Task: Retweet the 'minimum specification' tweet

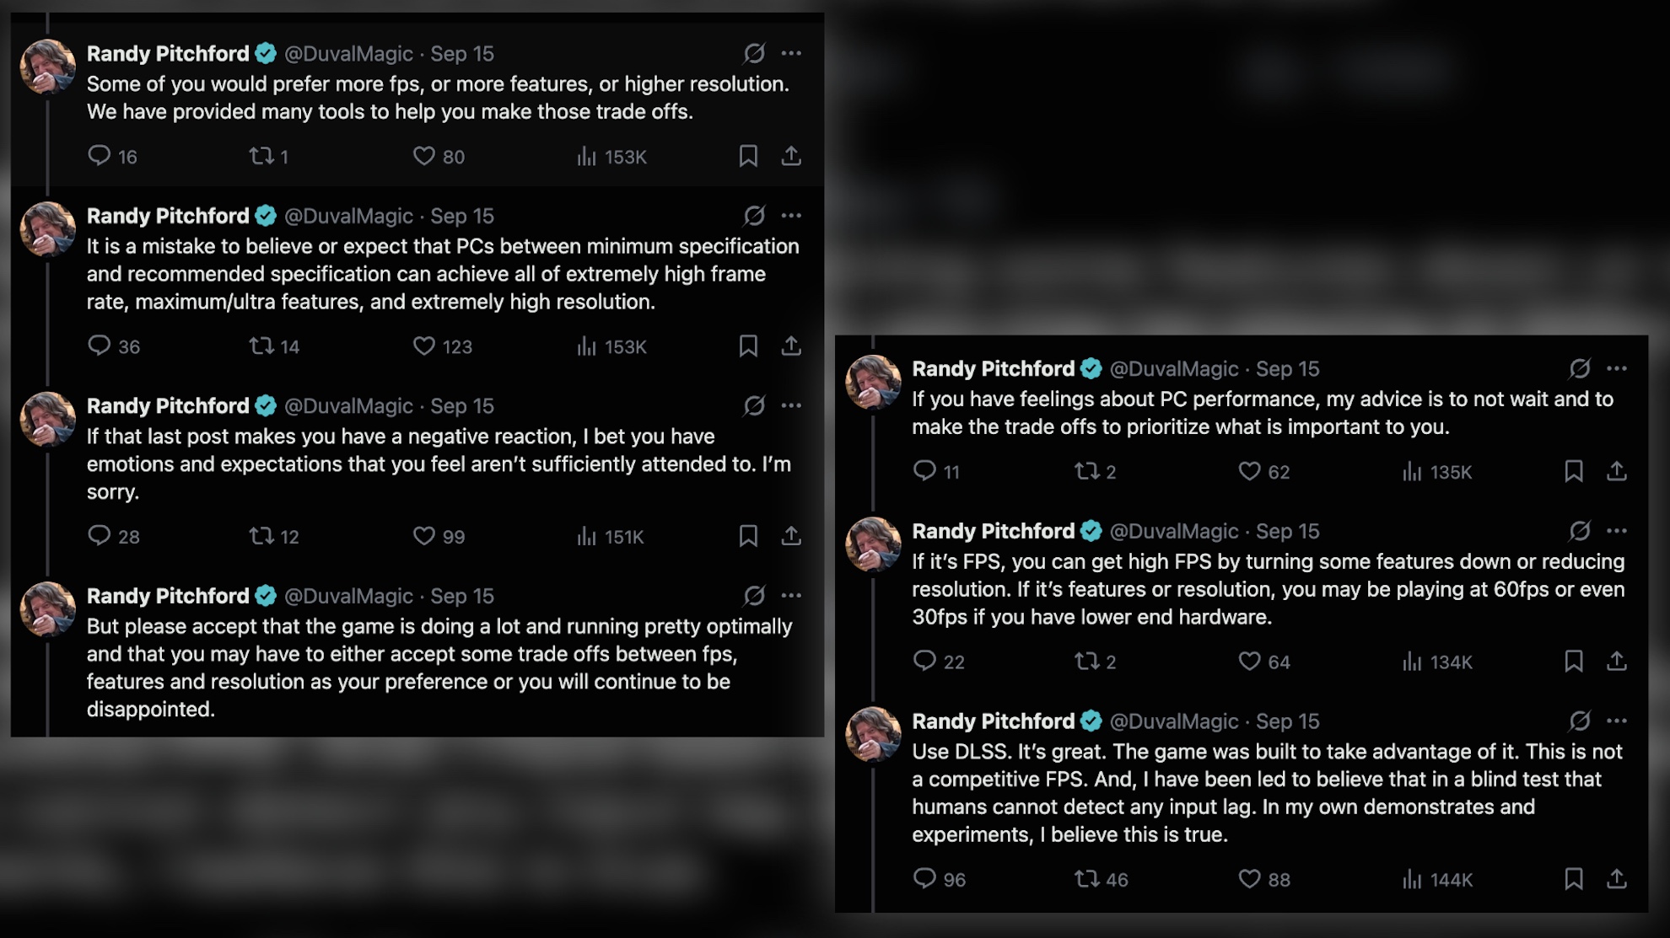Action: pyautogui.click(x=261, y=346)
